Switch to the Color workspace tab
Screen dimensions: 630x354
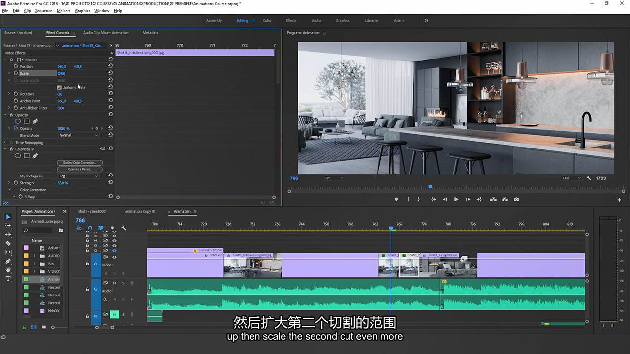click(267, 21)
